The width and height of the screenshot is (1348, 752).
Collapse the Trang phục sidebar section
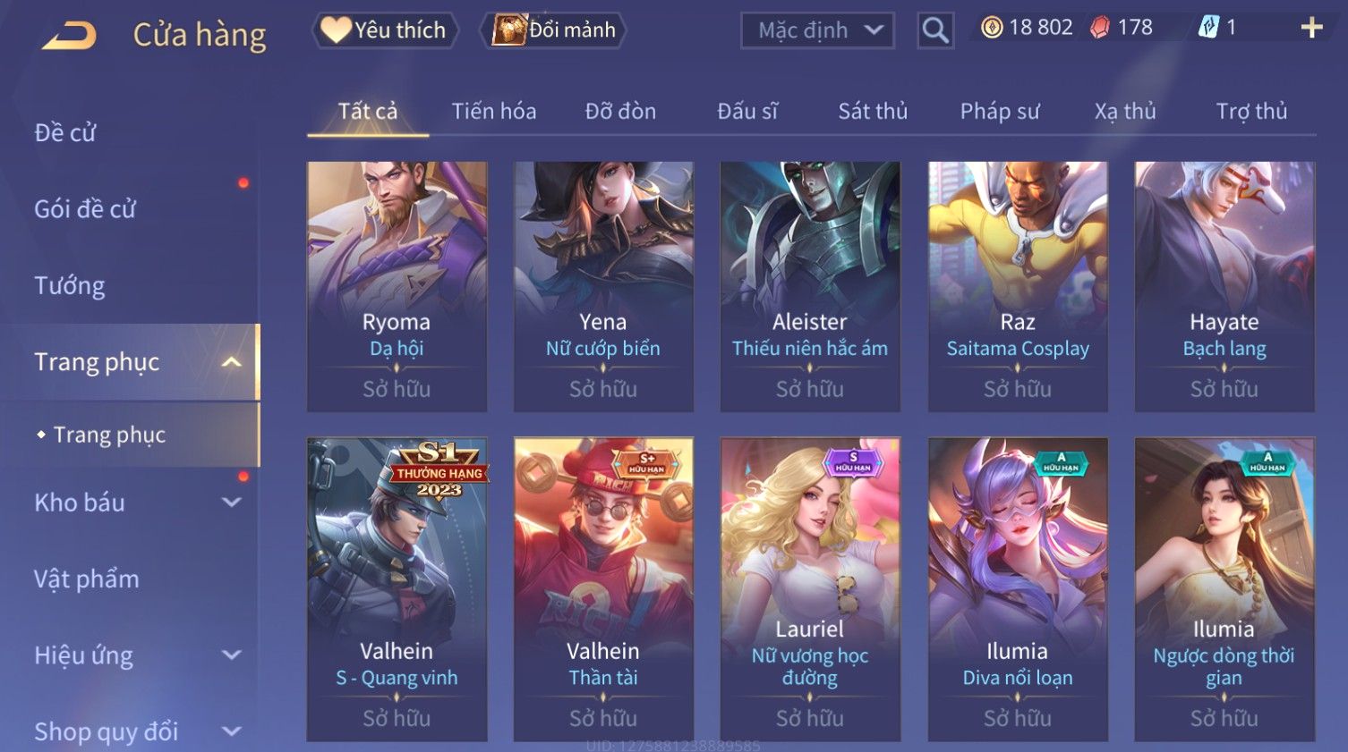tap(231, 362)
